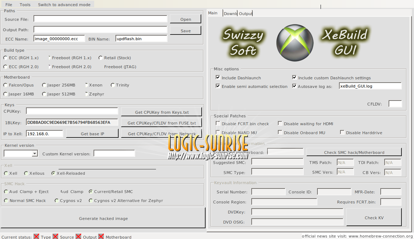Click the CPUKey input field
The width and height of the screenshot is (414, 239).
click(x=72, y=111)
